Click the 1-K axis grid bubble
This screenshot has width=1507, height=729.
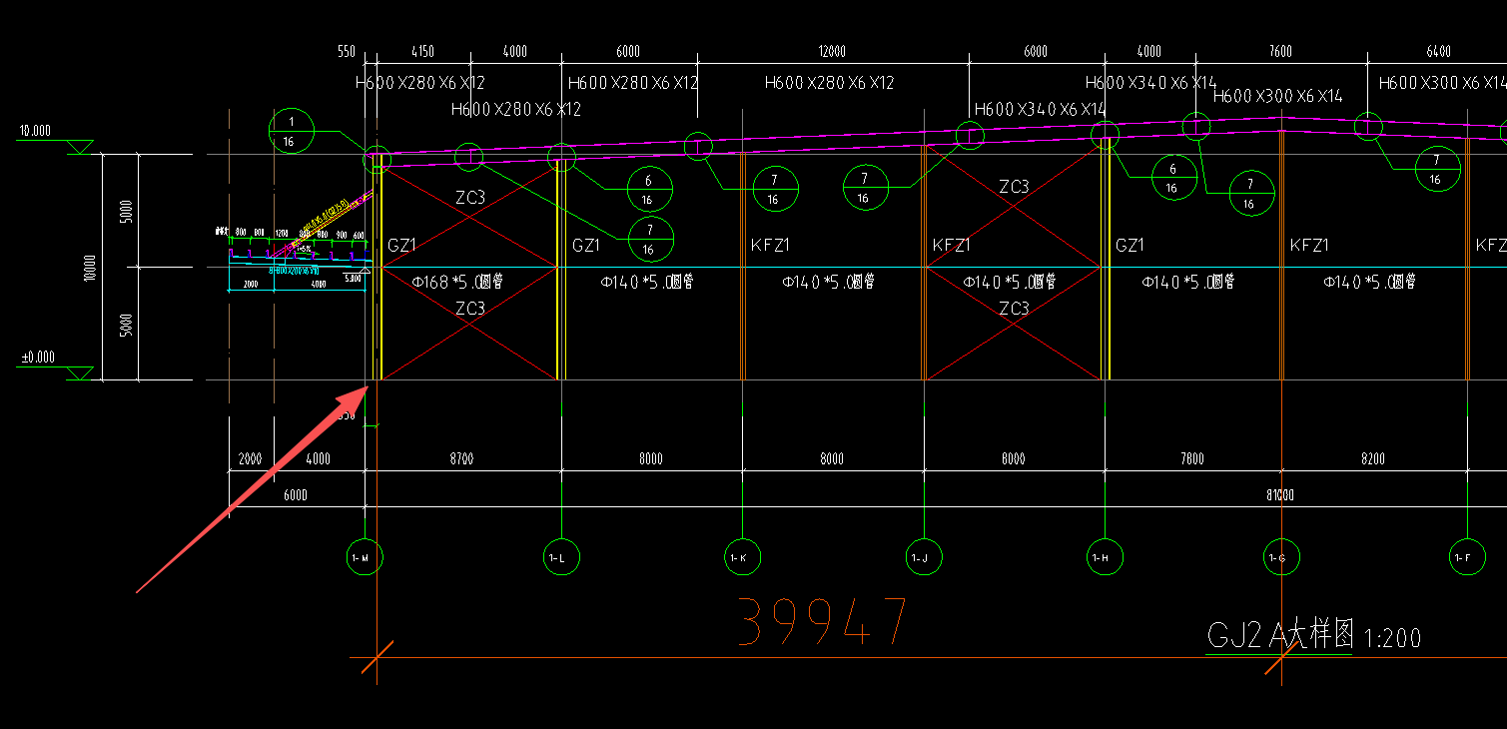740,558
